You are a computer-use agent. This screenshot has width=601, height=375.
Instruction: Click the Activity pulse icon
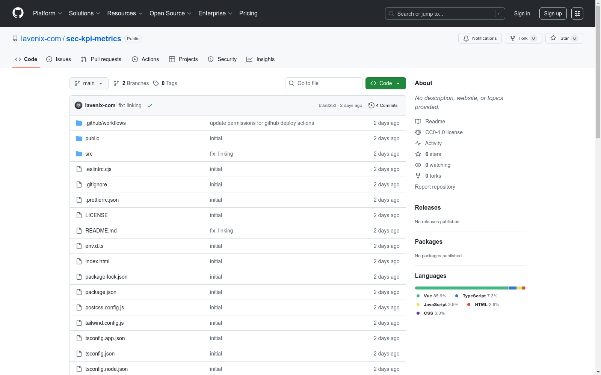tap(418, 143)
